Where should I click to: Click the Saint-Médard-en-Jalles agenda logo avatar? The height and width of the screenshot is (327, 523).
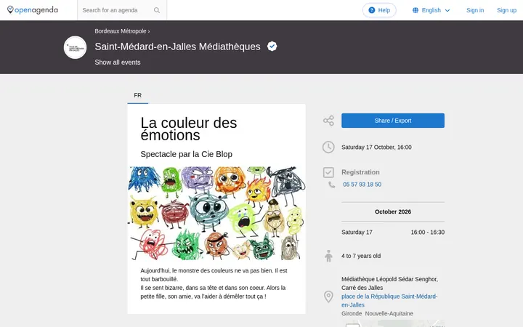pos(75,47)
